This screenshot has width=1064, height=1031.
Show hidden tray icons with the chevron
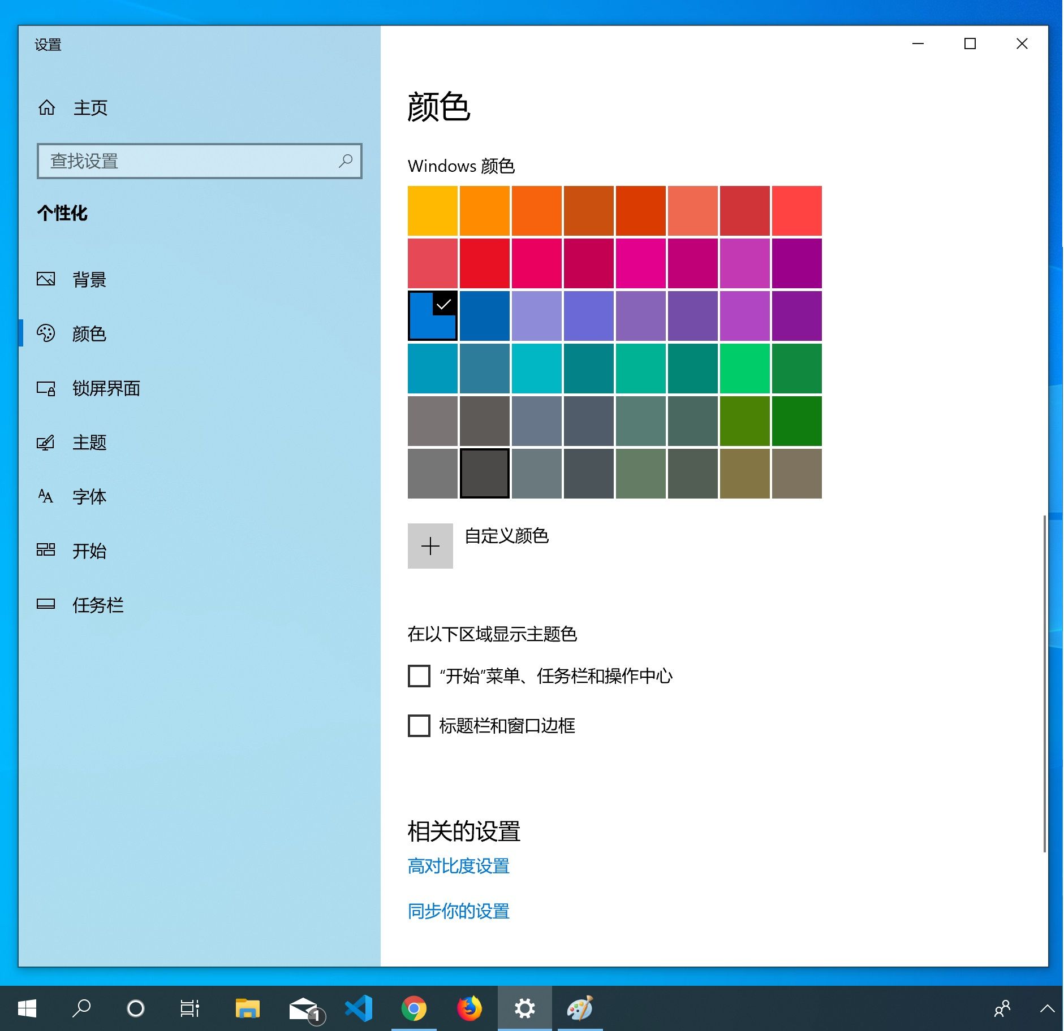[x=1047, y=1008]
